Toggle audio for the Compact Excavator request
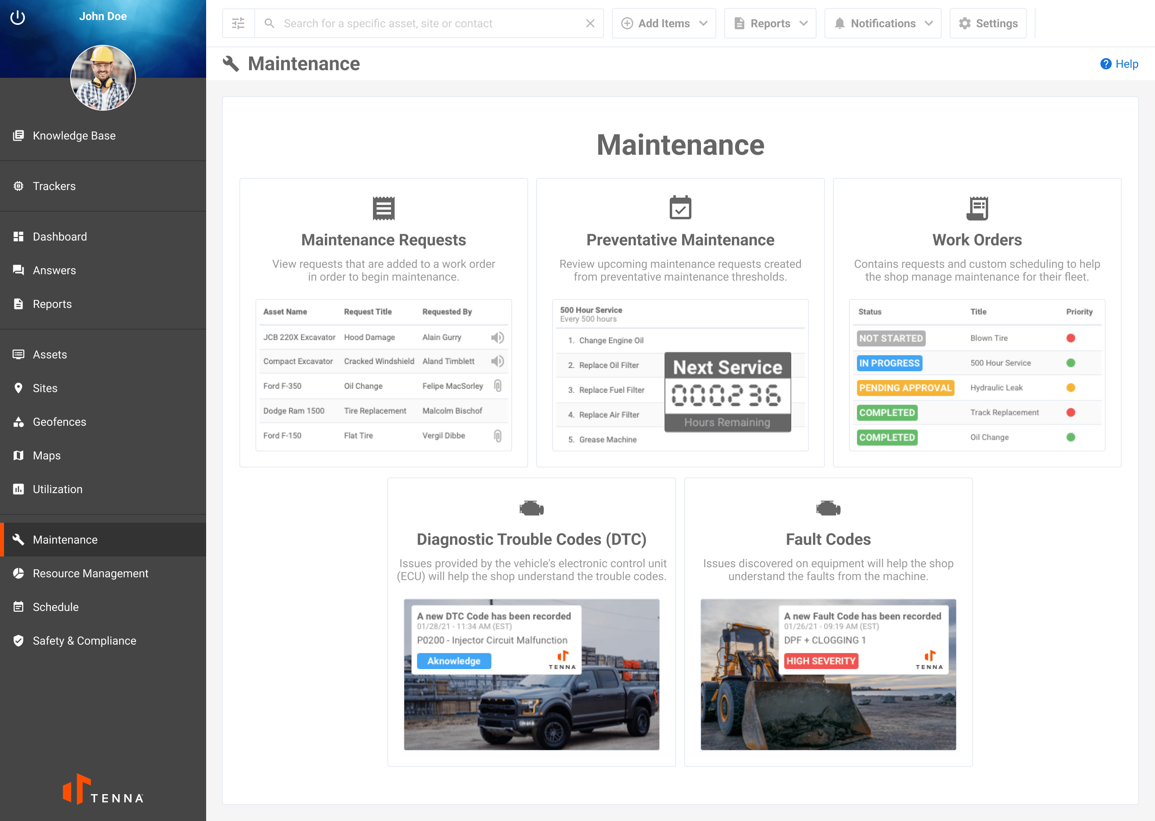 click(x=498, y=361)
